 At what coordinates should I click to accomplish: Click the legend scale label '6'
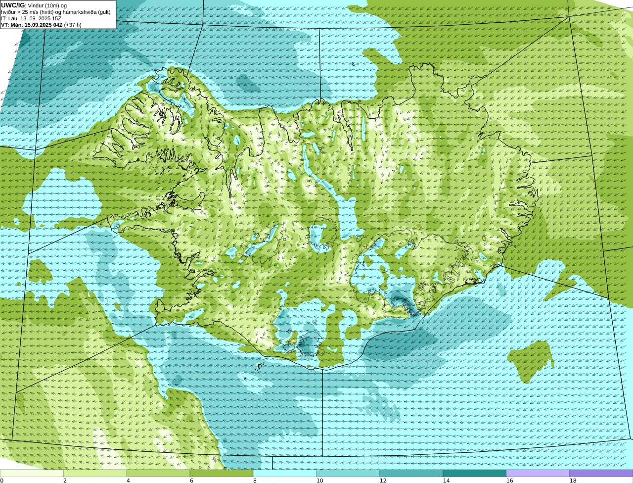pos(191,481)
